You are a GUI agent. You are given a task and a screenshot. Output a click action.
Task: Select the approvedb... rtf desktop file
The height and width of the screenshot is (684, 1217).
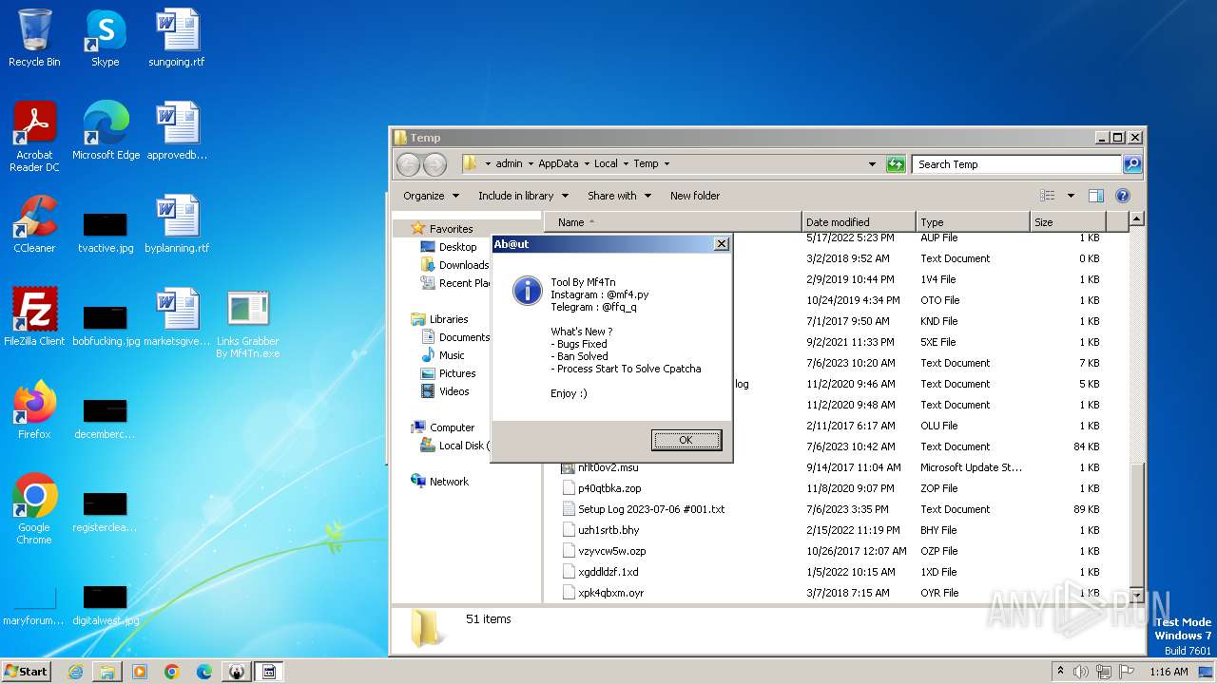(177, 130)
